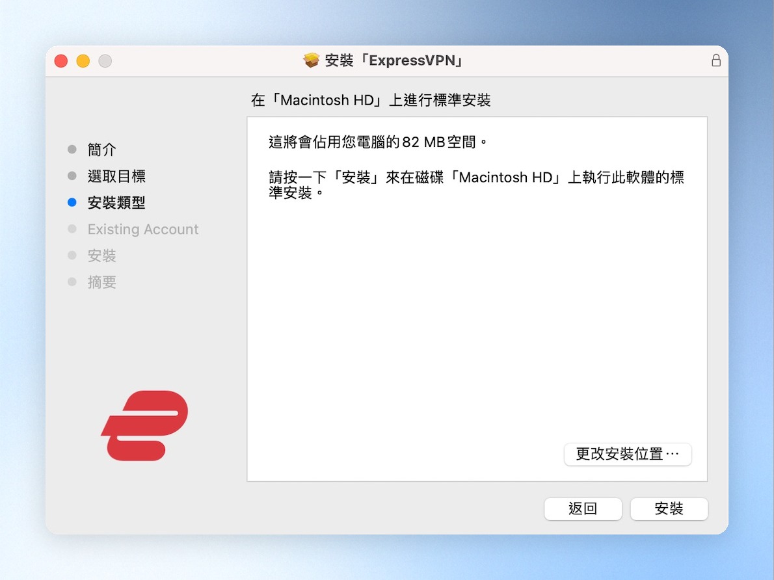This screenshot has height=580, width=774.
Task: Minimize the installer with the yellow button
Action: pyautogui.click(x=83, y=60)
